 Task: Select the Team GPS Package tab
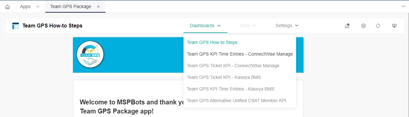71,6
